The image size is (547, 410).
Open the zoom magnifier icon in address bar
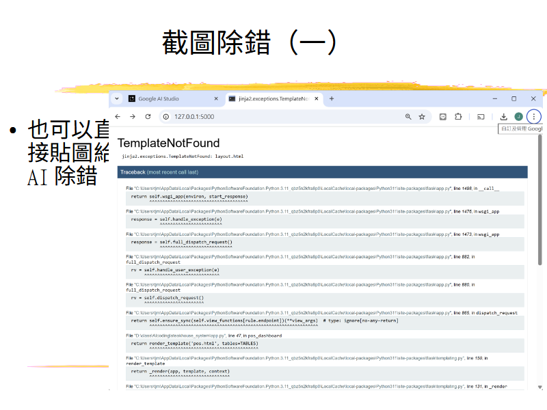(x=408, y=117)
